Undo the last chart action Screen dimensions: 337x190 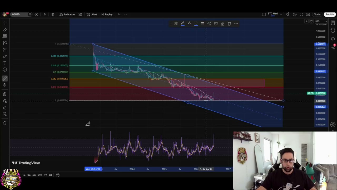(119, 14)
